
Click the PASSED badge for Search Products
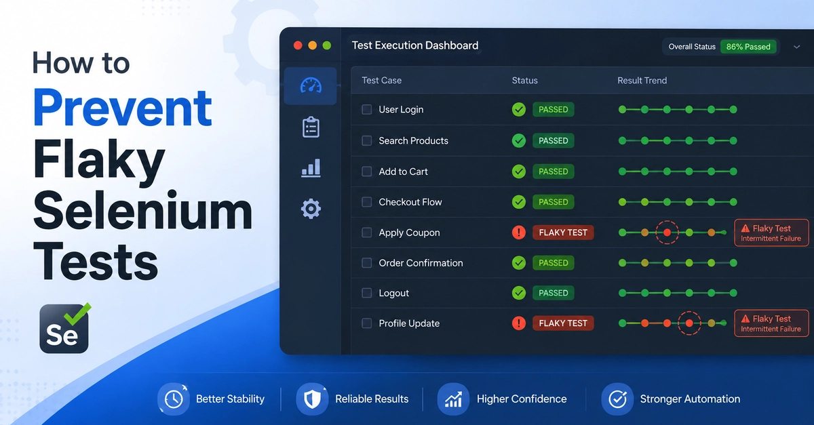click(554, 141)
